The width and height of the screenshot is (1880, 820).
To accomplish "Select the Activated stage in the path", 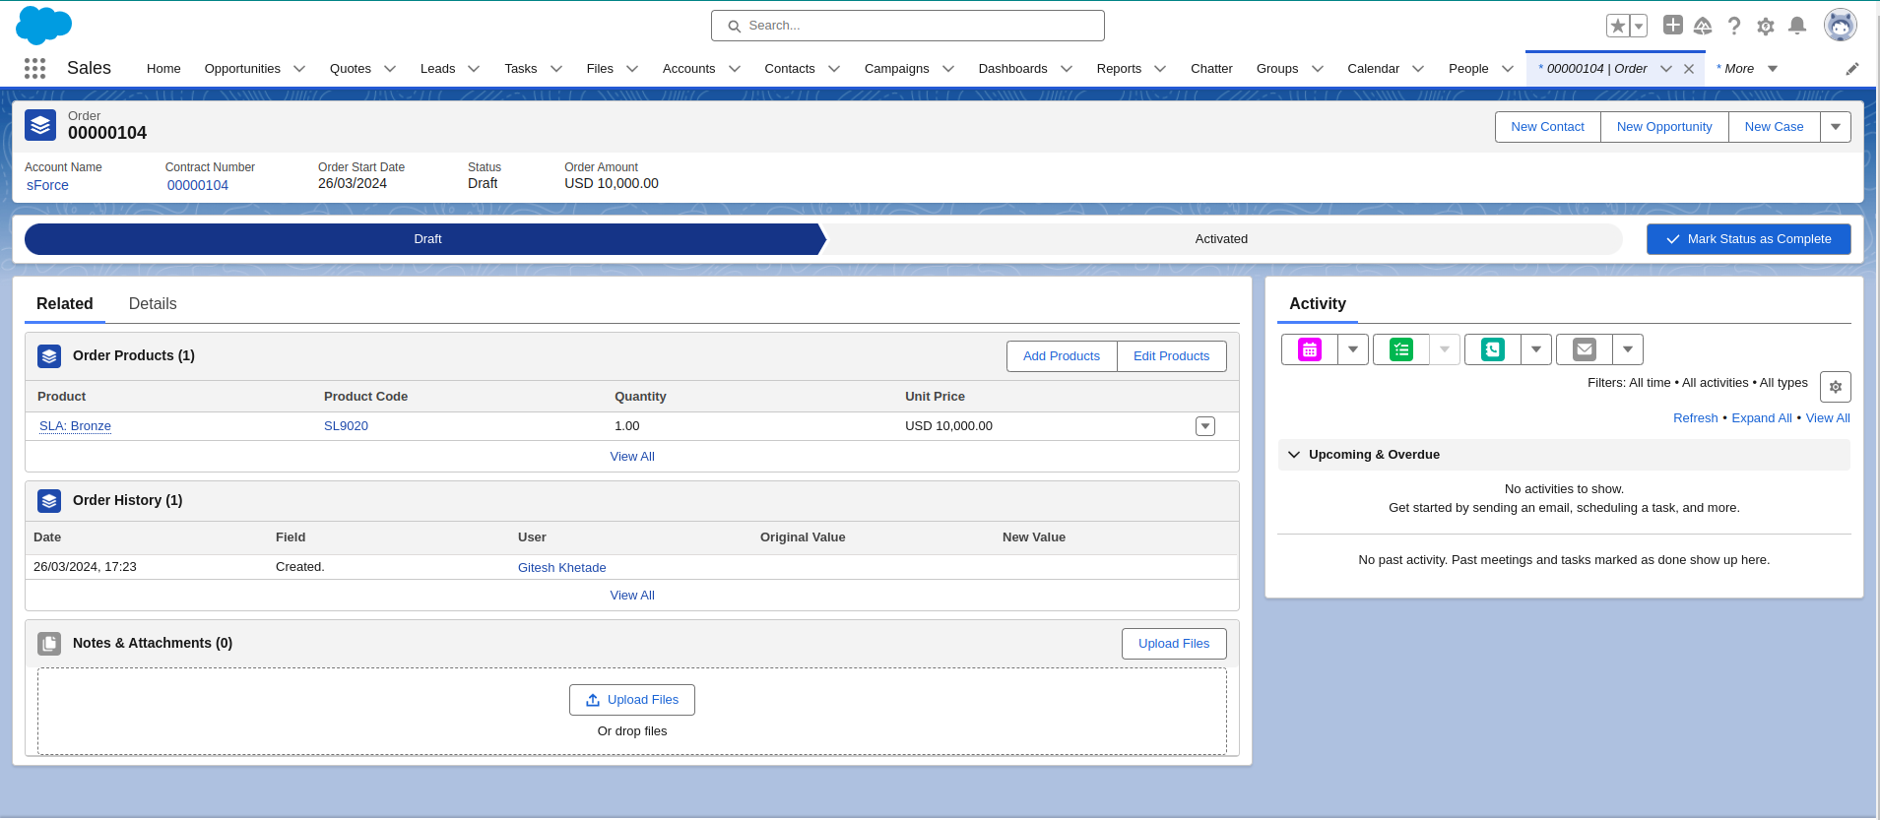I will click(x=1221, y=239).
